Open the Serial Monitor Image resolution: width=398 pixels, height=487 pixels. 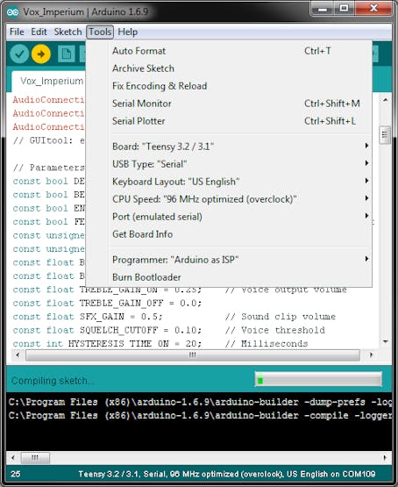tap(229, 104)
